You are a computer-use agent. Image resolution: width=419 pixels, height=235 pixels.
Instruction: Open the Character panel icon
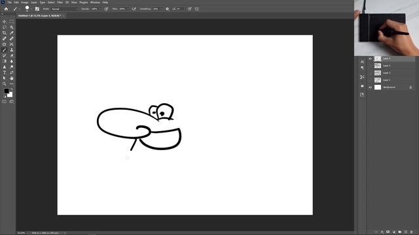point(362,62)
